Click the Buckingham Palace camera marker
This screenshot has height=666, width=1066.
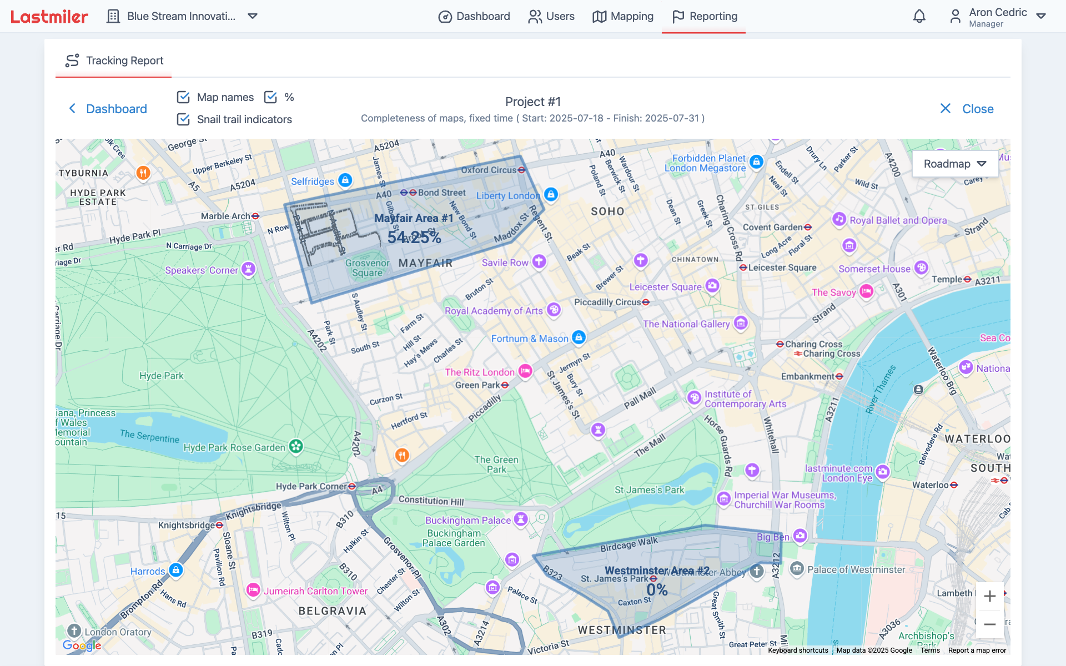pyautogui.click(x=521, y=519)
